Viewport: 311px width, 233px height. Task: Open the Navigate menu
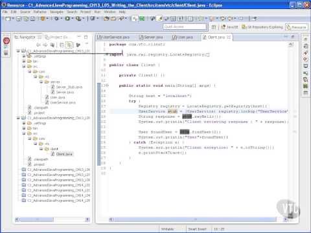tap(56, 12)
